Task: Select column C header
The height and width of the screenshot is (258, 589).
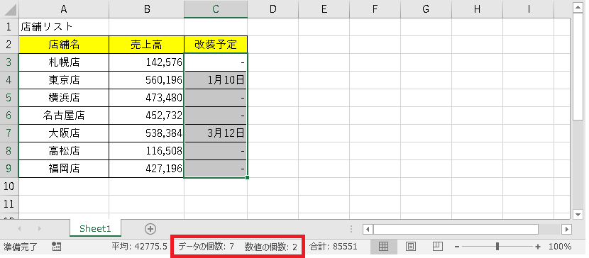Action: pyautogui.click(x=216, y=9)
